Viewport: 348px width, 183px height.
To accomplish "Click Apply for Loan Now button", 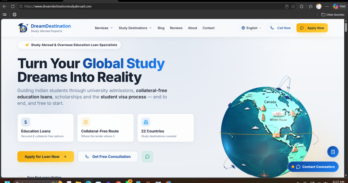I will pyautogui.click(x=46, y=157).
